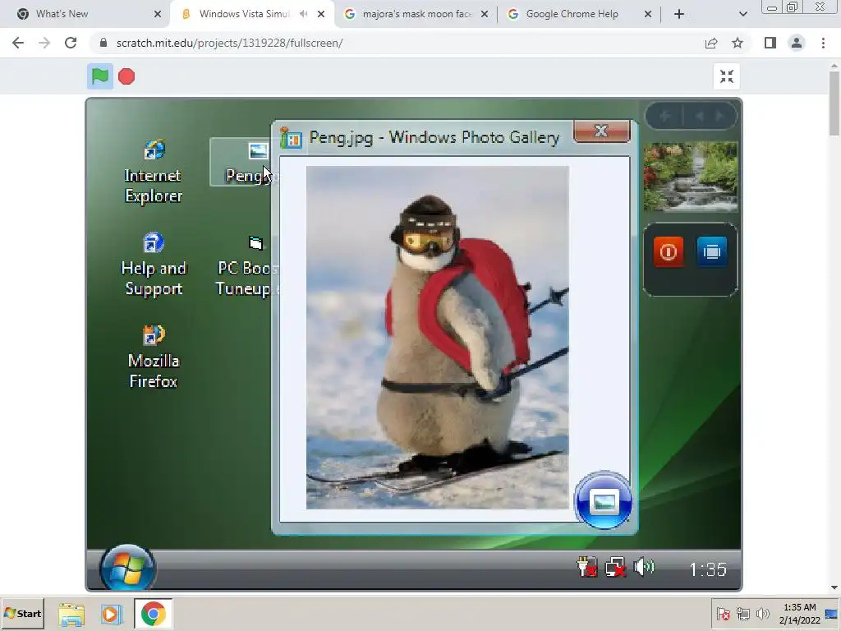Reload the current Chrome page

point(71,43)
